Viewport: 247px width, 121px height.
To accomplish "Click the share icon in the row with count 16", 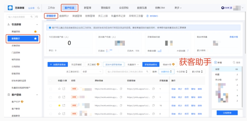I will [x=64, y=105].
